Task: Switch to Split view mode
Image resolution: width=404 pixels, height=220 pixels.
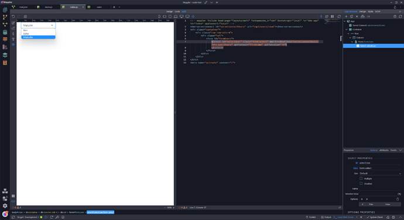Action: click(x=184, y=11)
